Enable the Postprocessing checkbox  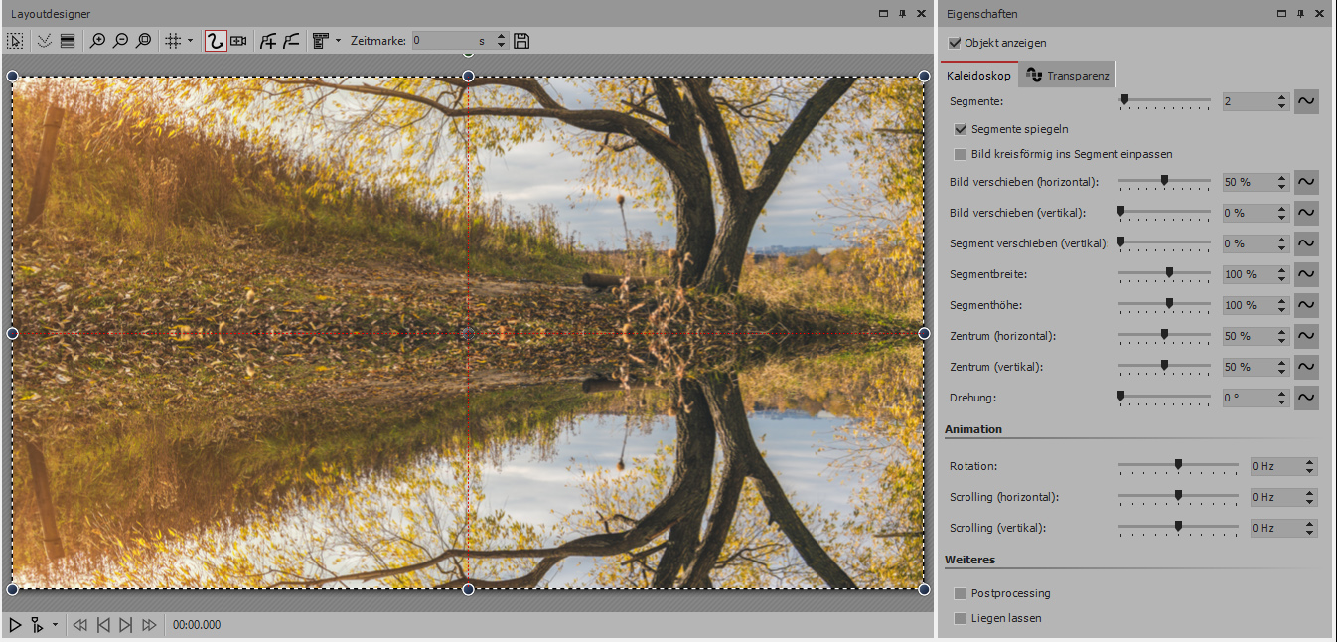961,593
